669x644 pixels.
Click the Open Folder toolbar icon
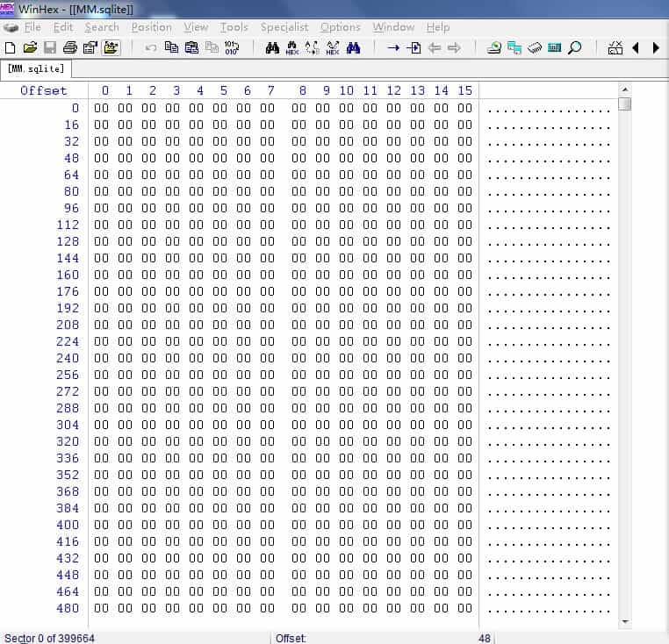pyautogui.click(x=111, y=47)
